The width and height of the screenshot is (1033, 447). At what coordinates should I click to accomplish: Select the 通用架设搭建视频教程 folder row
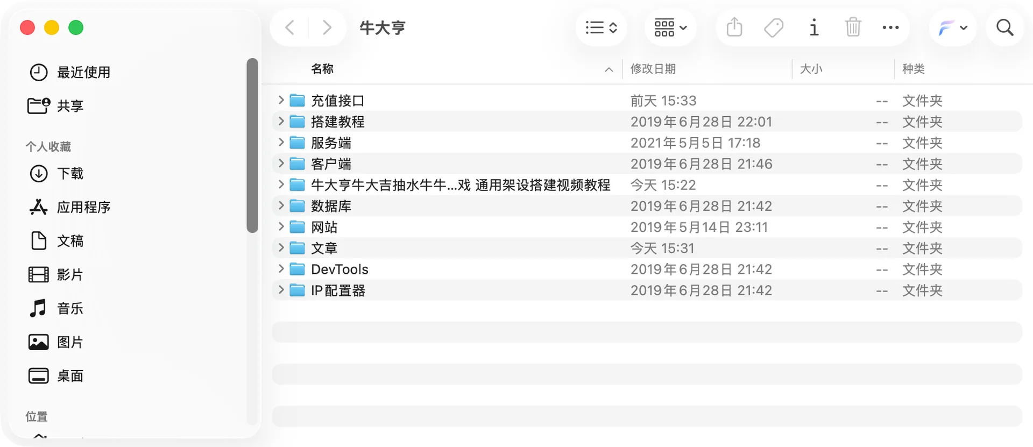click(647, 185)
